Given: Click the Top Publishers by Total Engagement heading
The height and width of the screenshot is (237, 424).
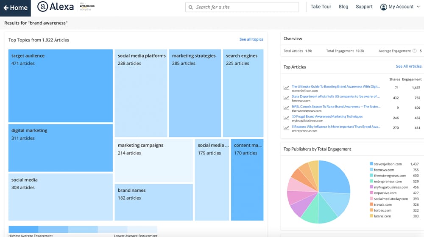Looking at the screenshot, I should click(317, 149).
